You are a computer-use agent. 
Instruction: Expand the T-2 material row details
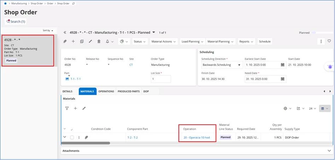coord(65,137)
